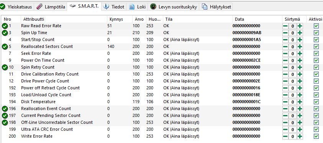Click plus icon for Start/Stop Count
This screenshot has height=143, width=323.
tap(300, 40)
